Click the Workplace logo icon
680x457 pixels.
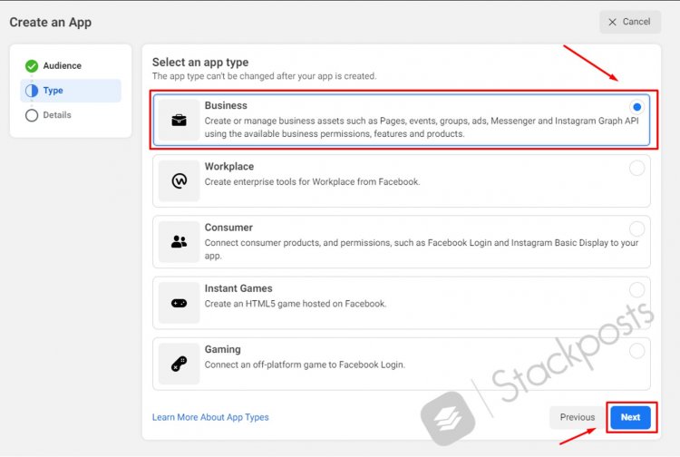point(180,180)
